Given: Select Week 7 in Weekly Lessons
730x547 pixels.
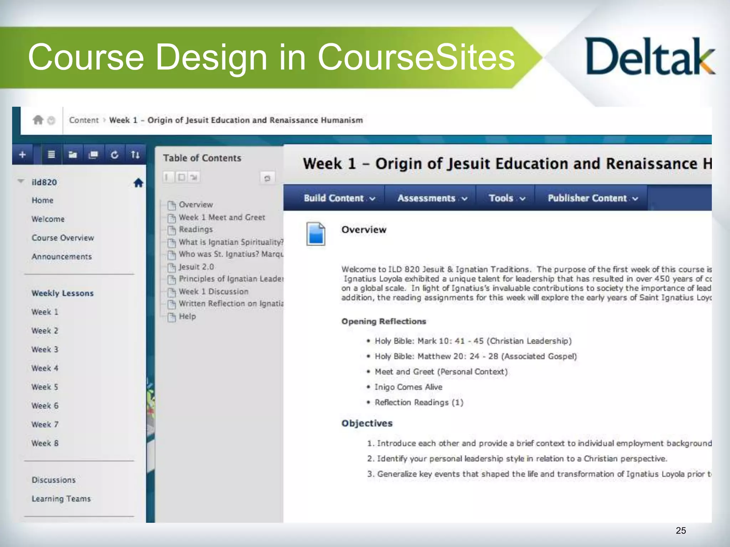Looking at the screenshot, I should pyautogui.click(x=45, y=424).
